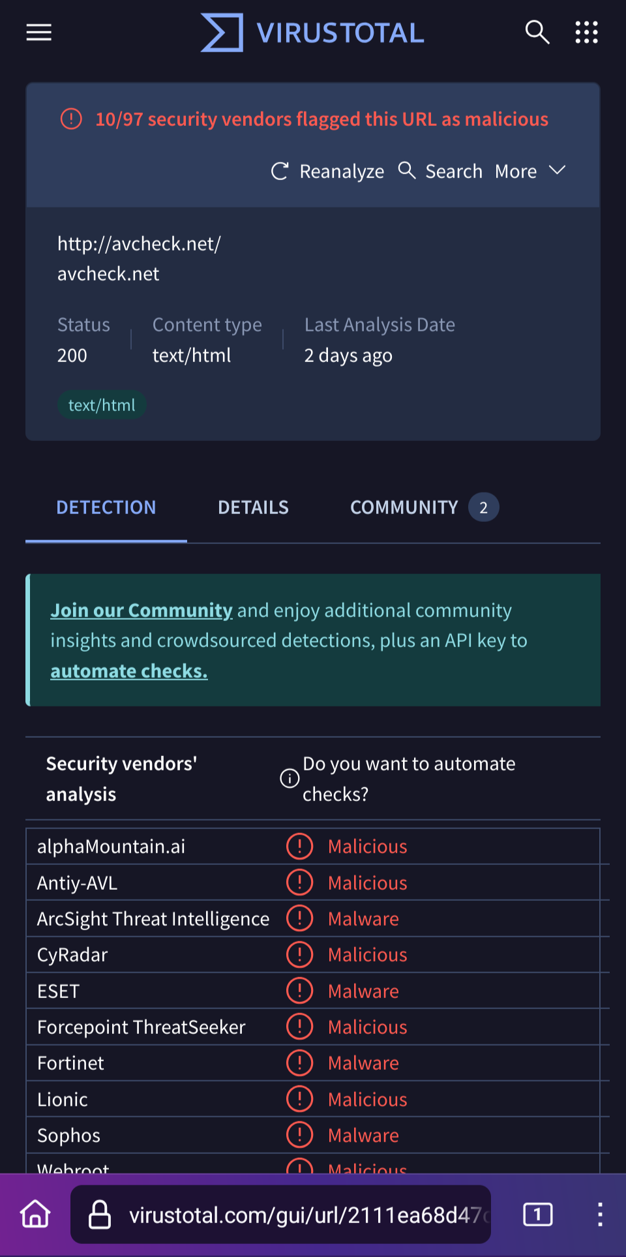This screenshot has height=1257, width=626.
Task: Select the http://avcheck.net/ URL text
Action: (x=139, y=244)
